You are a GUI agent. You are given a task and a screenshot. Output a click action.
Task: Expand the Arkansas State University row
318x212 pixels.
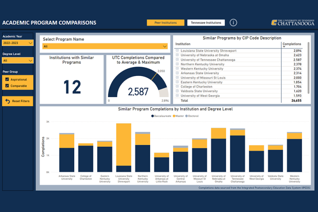pyautogui.click(x=177, y=73)
